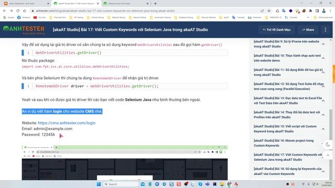The image size is (335, 188).
Task: Open the Mobile Testing bookmark folder
Action: tap(95, 17)
